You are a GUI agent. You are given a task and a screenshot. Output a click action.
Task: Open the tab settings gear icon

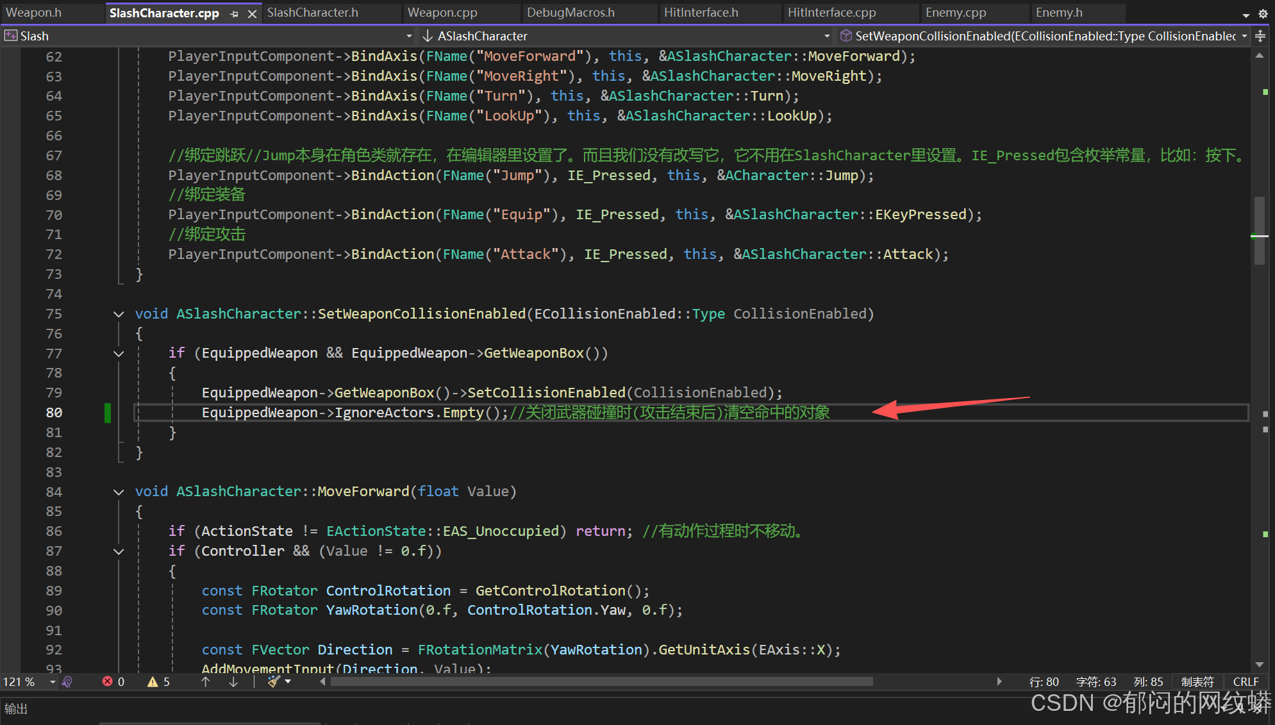[x=1263, y=13]
